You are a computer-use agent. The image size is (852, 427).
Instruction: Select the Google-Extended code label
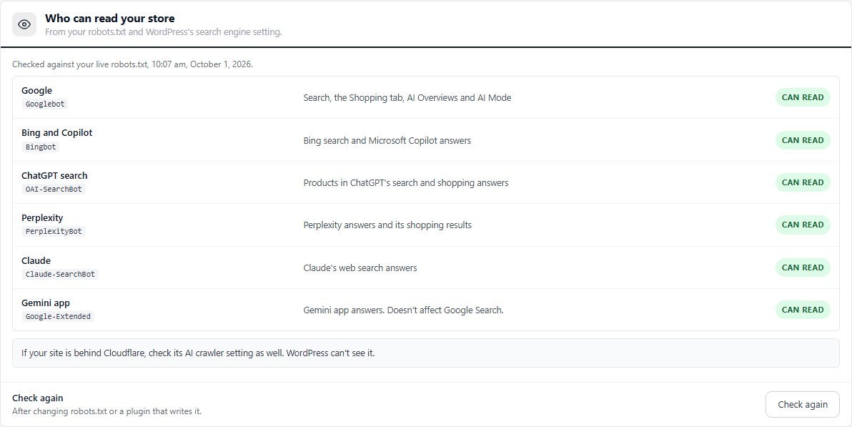[x=58, y=316]
